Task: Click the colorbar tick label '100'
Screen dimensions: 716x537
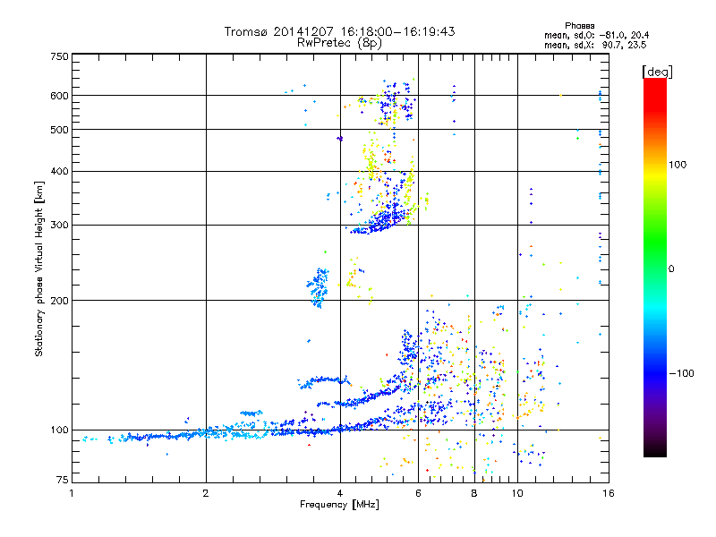Action: pos(678,165)
